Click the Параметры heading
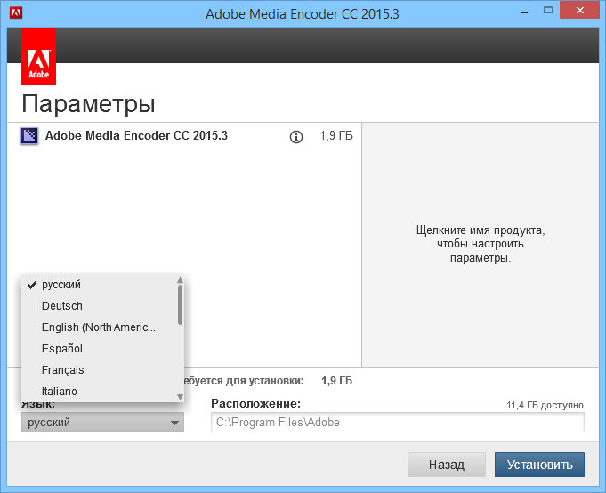 (x=88, y=103)
